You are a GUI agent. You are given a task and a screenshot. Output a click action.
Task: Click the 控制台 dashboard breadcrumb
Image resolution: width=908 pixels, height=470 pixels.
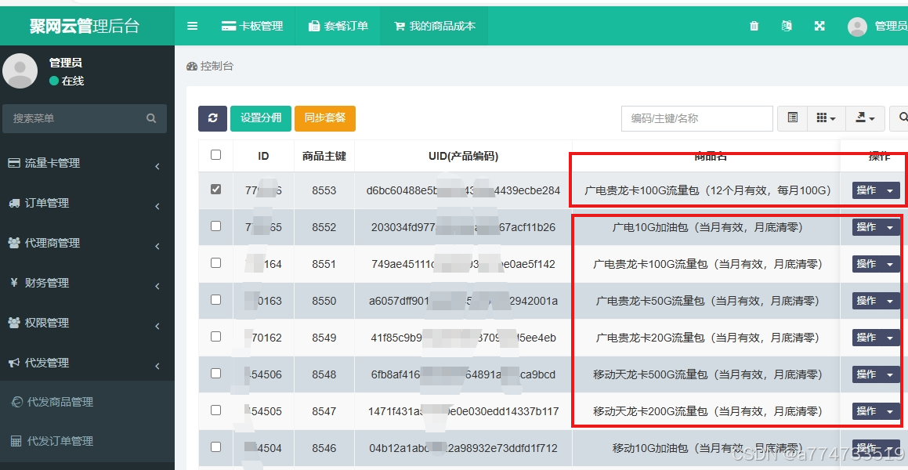[x=210, y=66]
